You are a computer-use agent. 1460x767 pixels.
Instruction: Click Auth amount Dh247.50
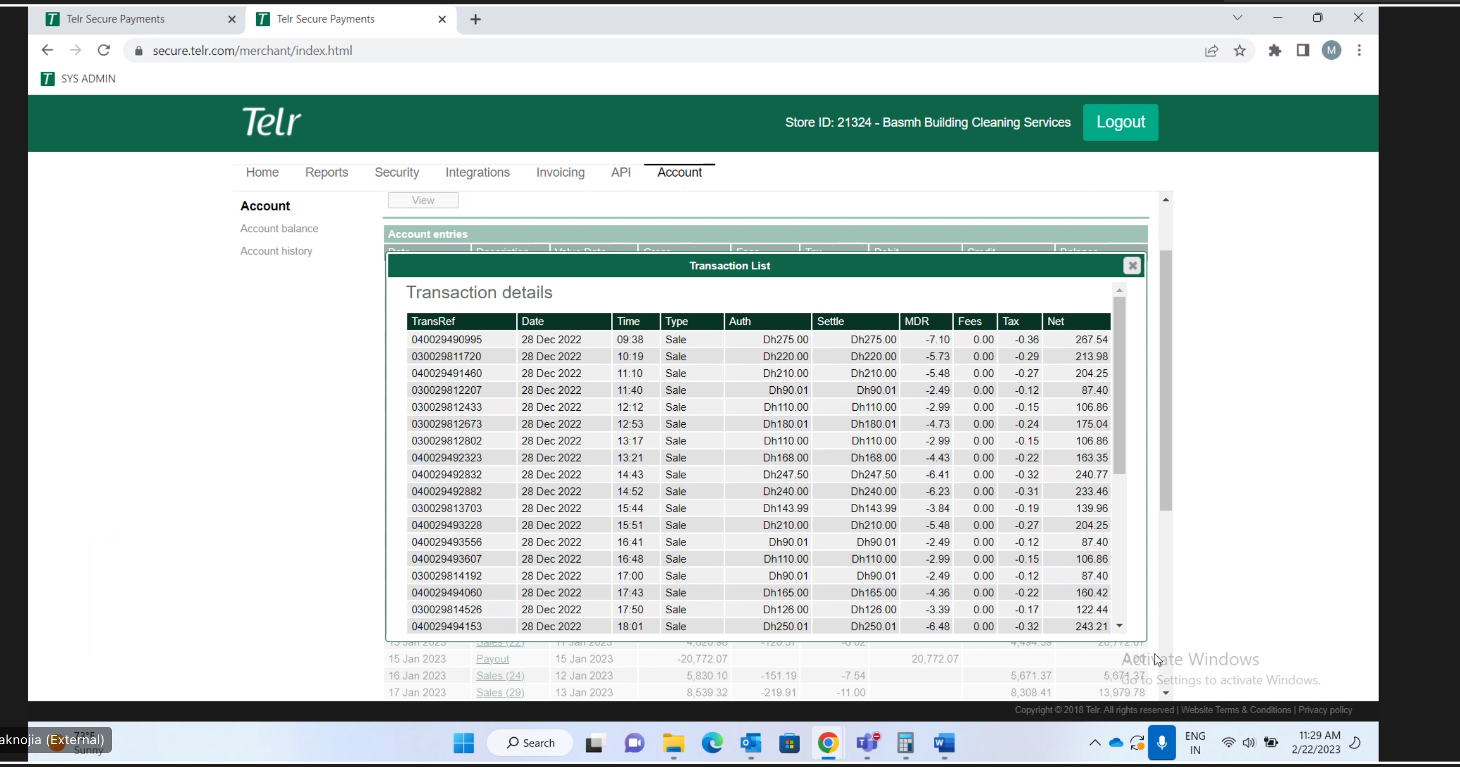[x=785, y=475]
